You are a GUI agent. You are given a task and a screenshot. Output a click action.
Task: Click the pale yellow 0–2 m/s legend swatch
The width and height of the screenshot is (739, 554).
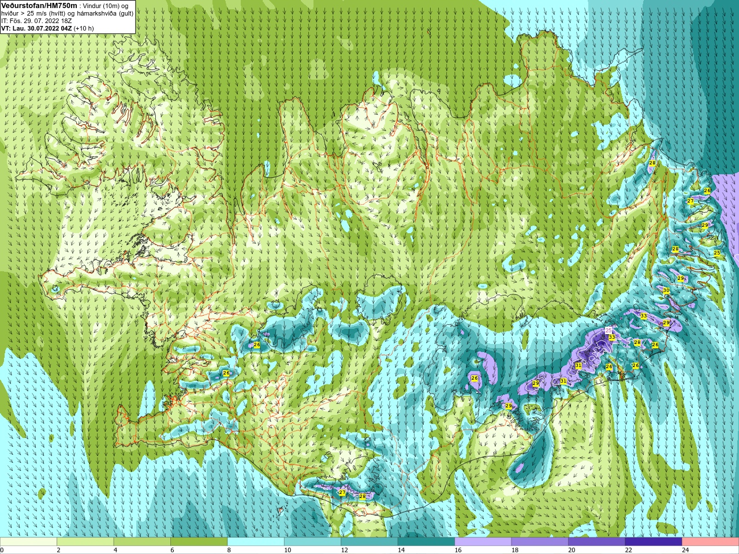[x=28, y=542]
